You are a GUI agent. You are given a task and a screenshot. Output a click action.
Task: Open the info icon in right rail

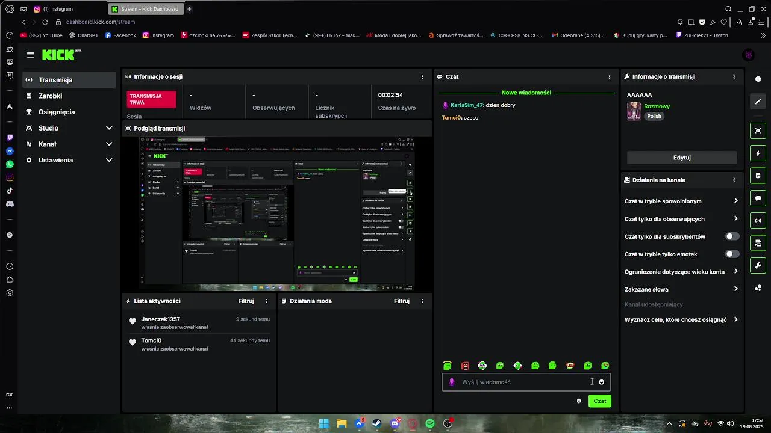[758, 79]
